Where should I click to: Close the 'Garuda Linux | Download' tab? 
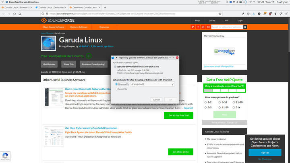point(65,7)
